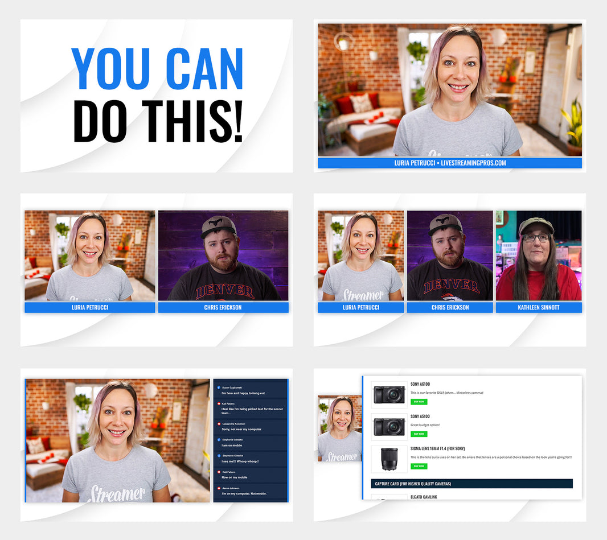The width and height of the screenshot is (607, 540).
Task: Select the Sony A5100 camera image
Action: click(x=389, y=427)
